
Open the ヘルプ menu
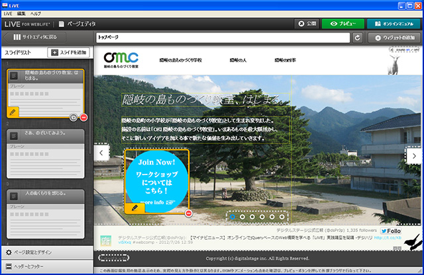click(x=36, y=13)
